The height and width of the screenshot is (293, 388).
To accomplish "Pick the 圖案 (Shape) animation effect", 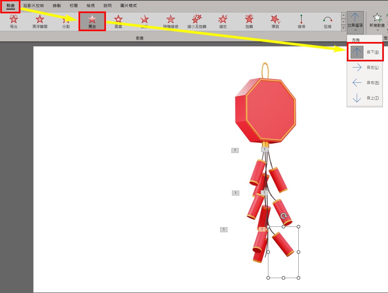I will [x=118, y=22].
